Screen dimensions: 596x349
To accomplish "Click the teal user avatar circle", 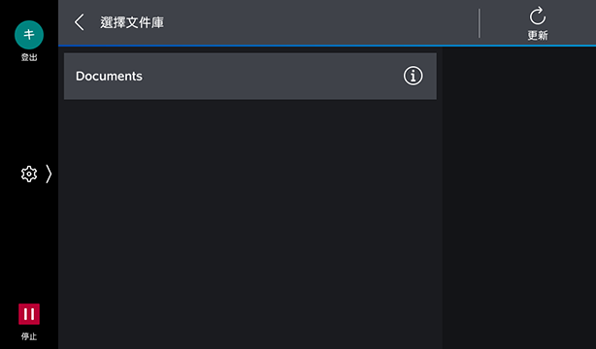I will click(x=29, y=35).
